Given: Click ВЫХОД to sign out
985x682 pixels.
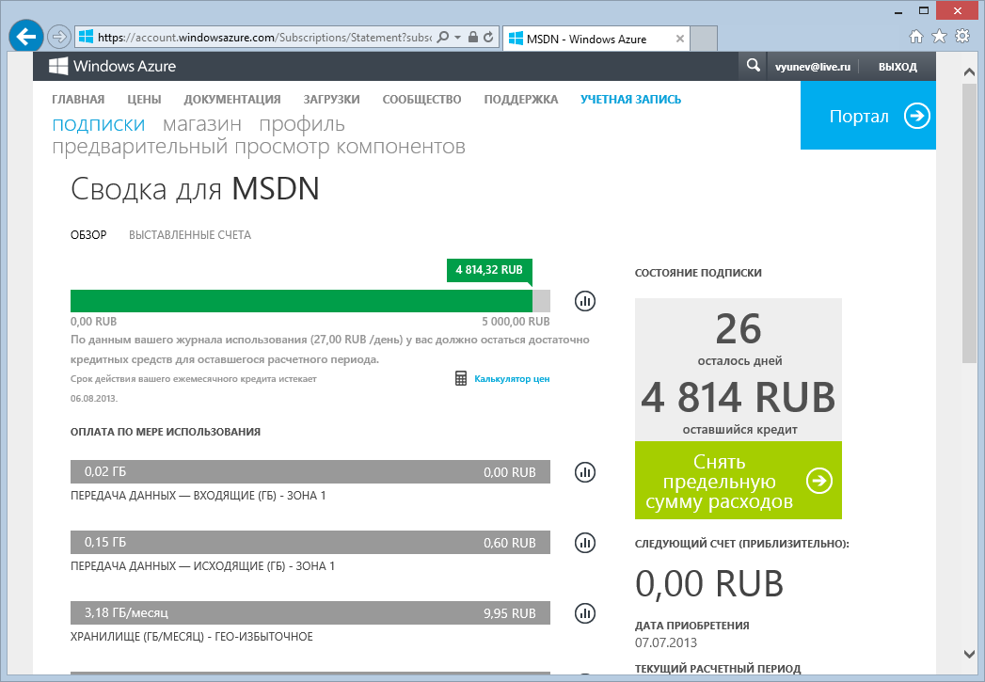Looking at the screenshot, I should [898, 67].
